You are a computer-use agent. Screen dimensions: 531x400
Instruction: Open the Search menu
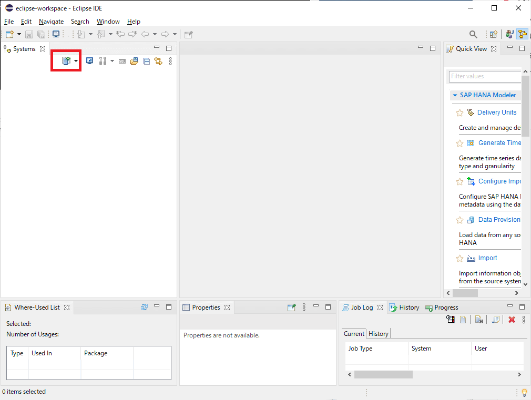click(80, 22)
